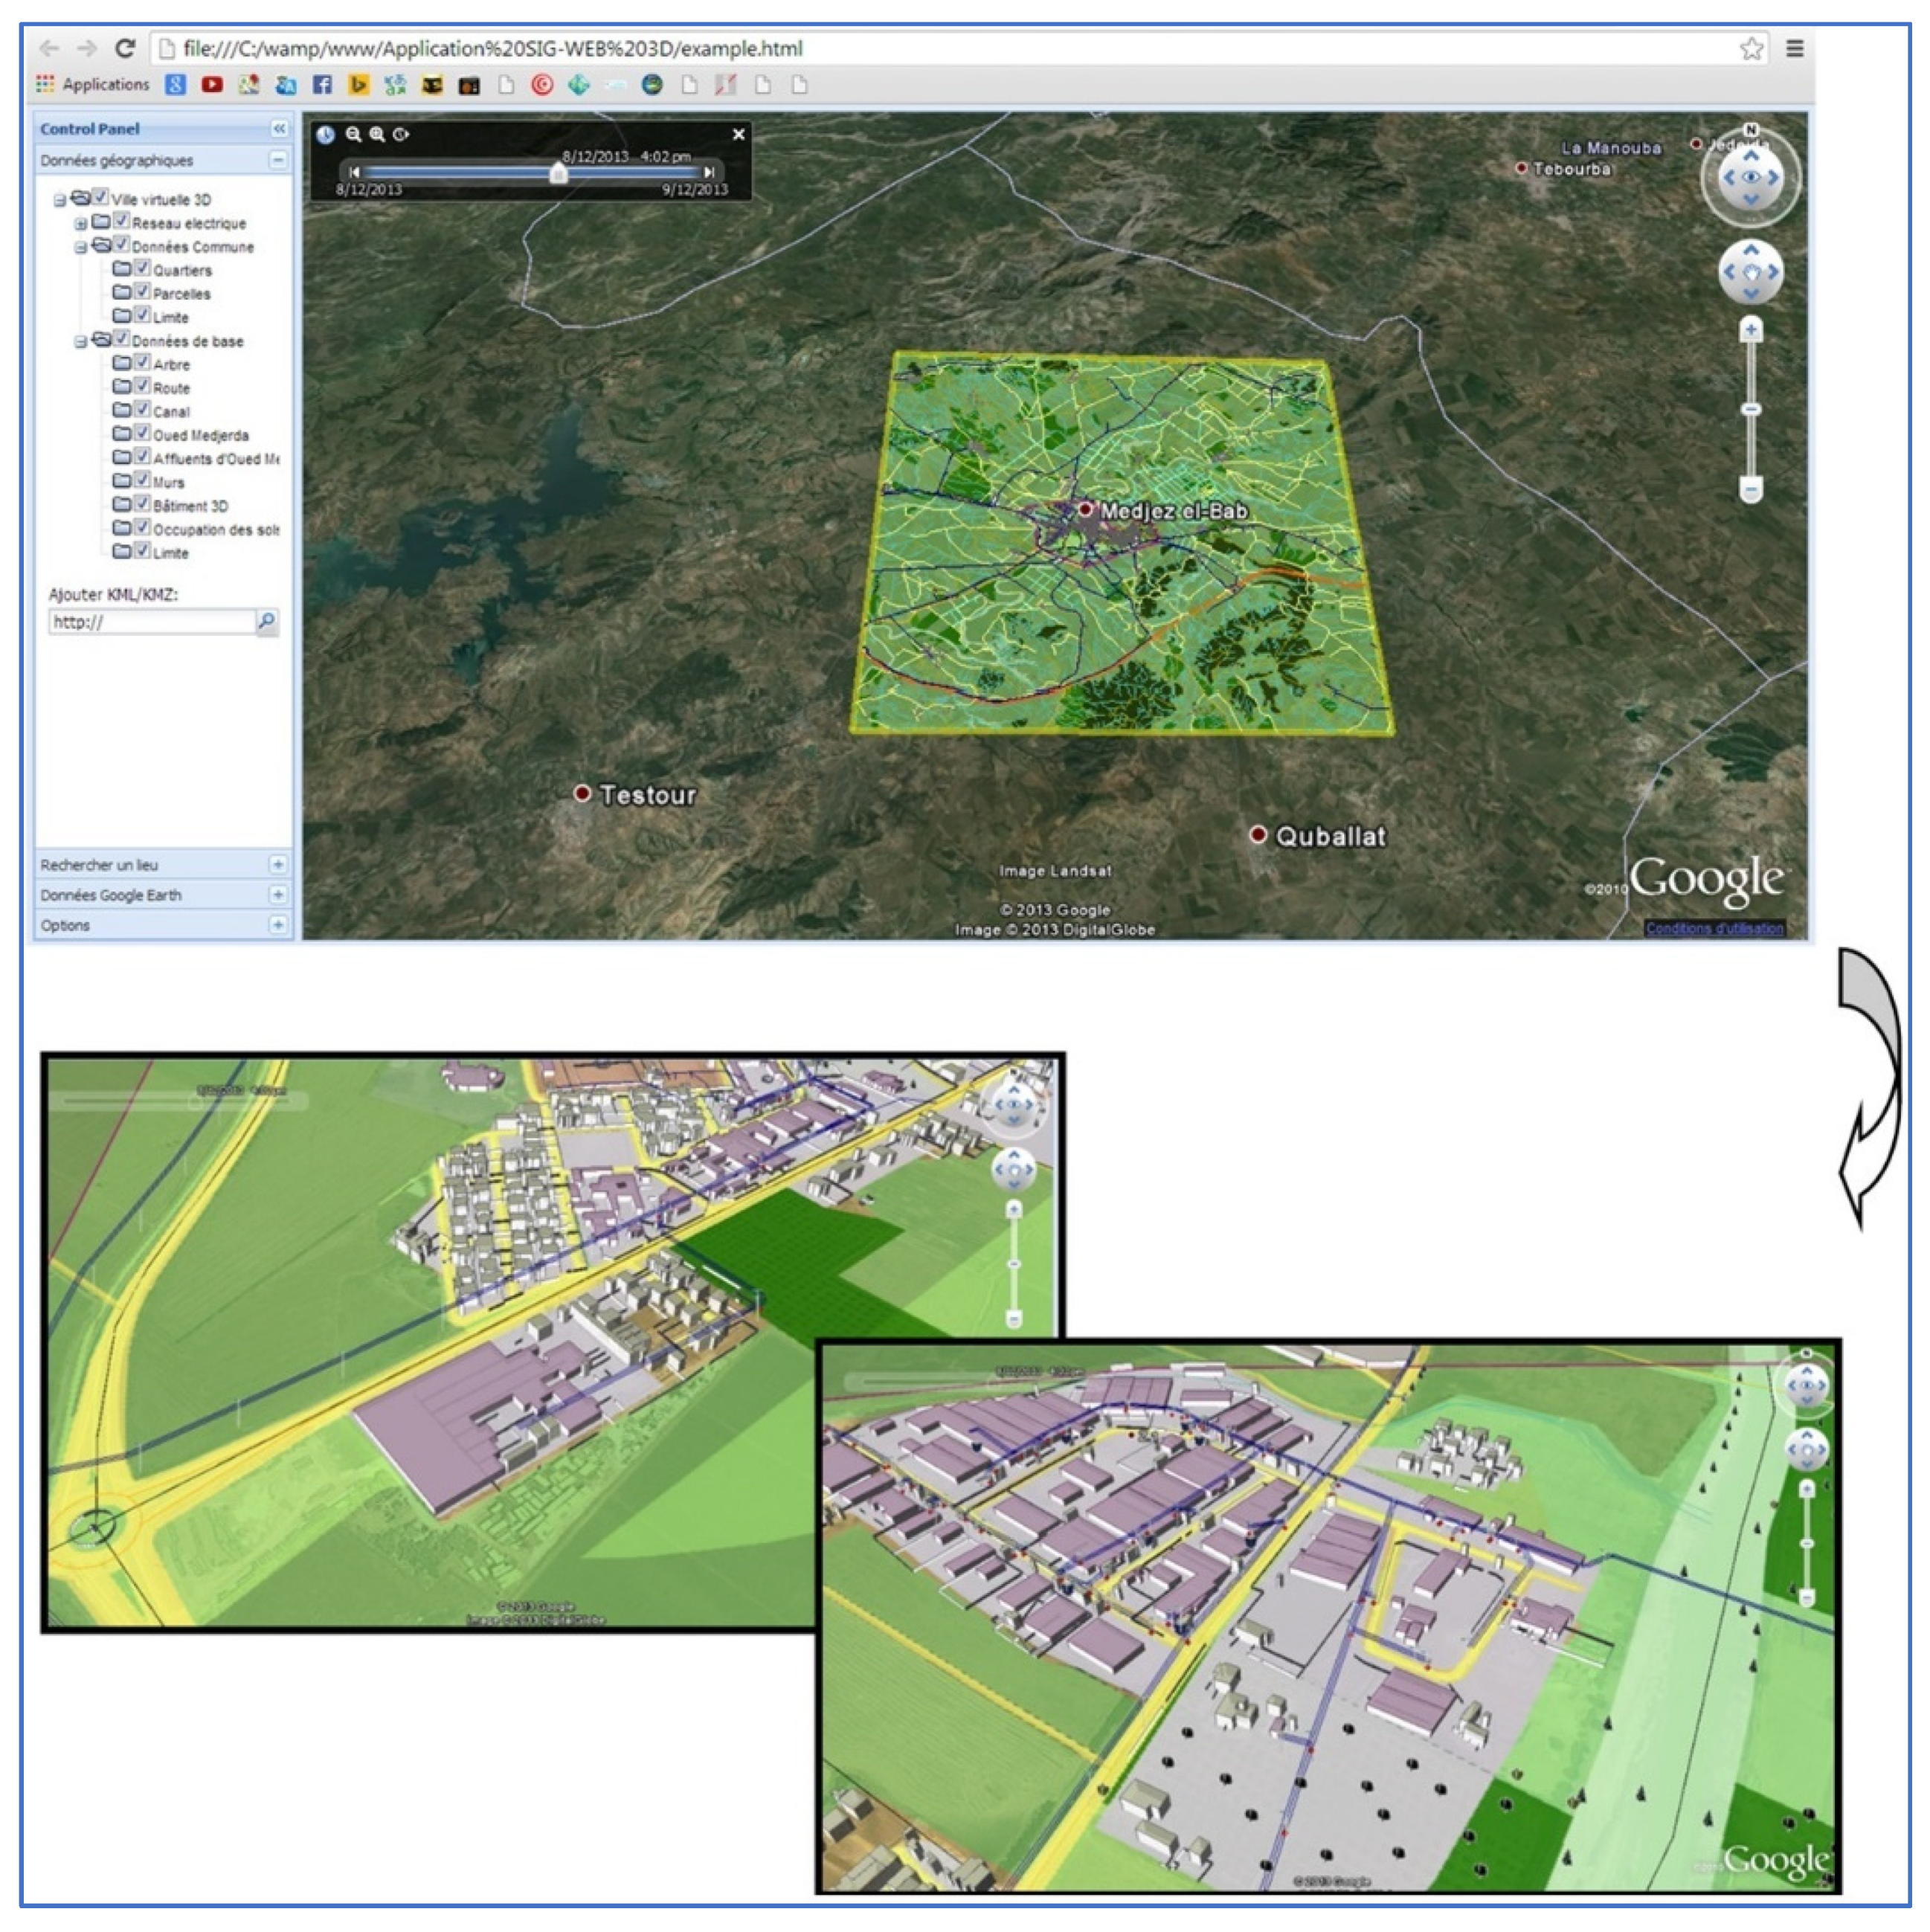Focus the Ajouter KML/KMZ http field
Image resolution: width=1930 pixels, height=1932 pixels.
(152, 622)
